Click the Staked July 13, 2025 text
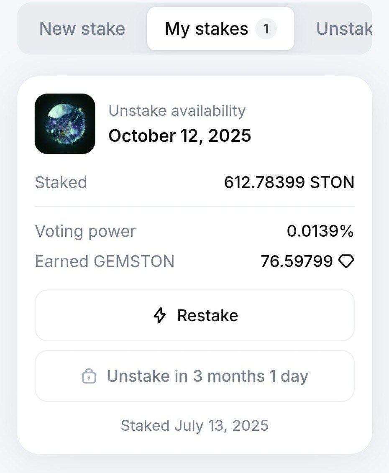 (x=194, y=426)
